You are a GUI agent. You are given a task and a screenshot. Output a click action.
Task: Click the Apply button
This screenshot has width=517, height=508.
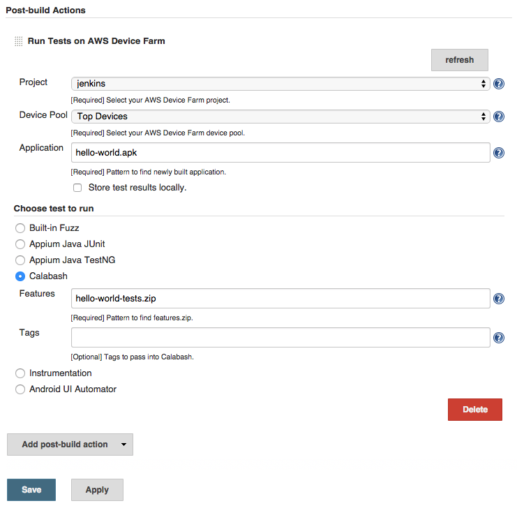[97, 490]
